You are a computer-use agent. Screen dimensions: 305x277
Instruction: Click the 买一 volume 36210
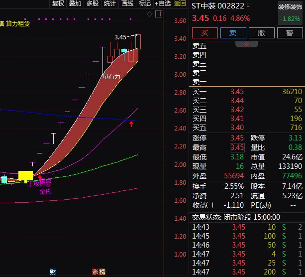click(292, 92)
